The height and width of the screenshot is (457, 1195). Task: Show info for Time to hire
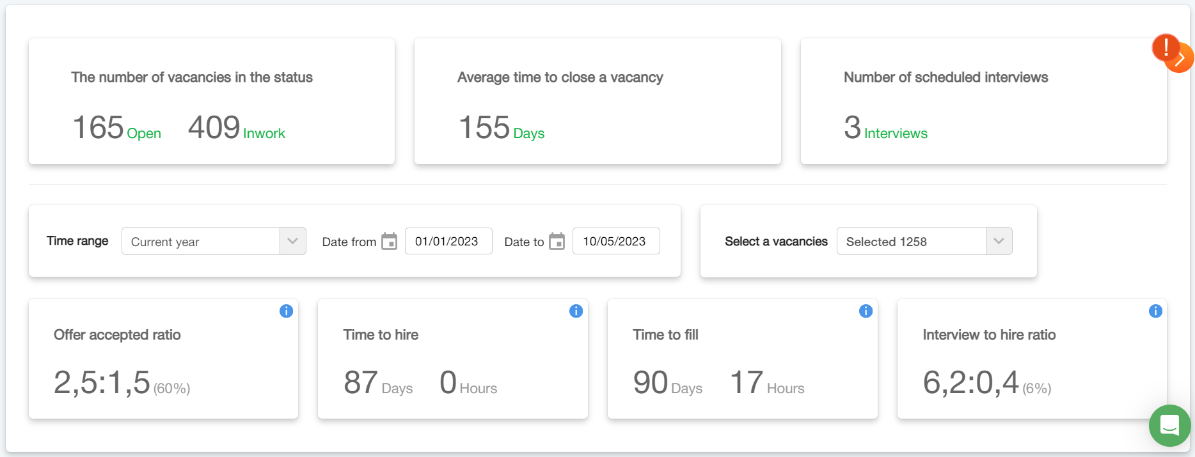pyautogui.click(x=576, y=311)
